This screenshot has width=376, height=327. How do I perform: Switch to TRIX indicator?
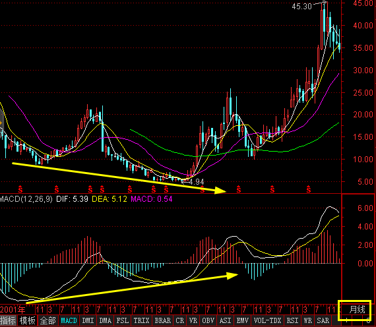click(141, 320)
